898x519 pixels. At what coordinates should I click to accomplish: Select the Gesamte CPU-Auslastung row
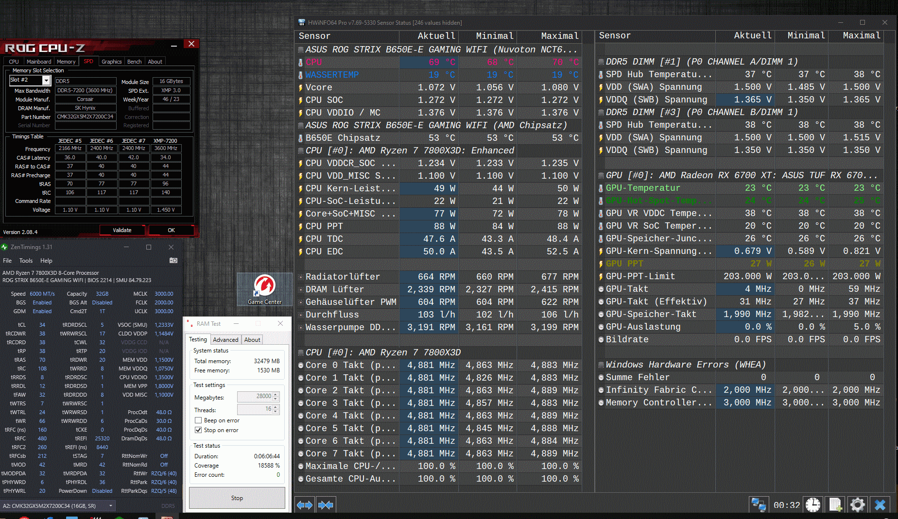[439, 479]
